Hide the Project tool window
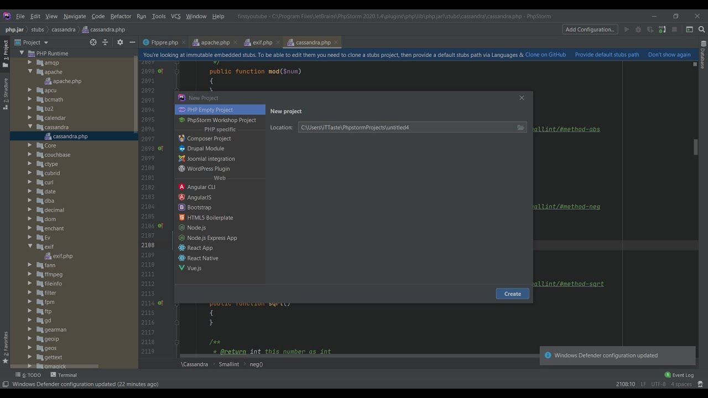 coord(132,42)
